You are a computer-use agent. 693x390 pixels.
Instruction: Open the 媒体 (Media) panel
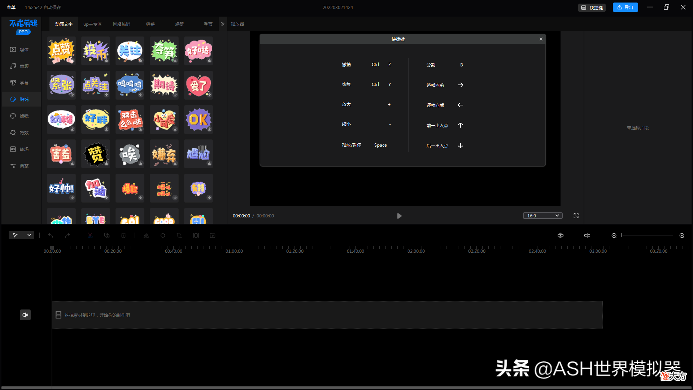pos(20,49)
